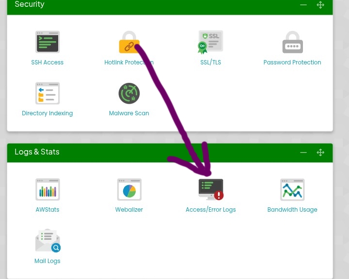Click the Logs & Stats header title
Viewport: 349px width, 279px height.
point(37,152)
